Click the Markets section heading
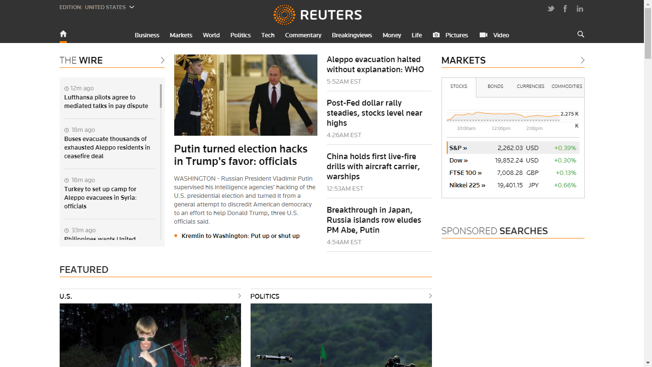 463,60
